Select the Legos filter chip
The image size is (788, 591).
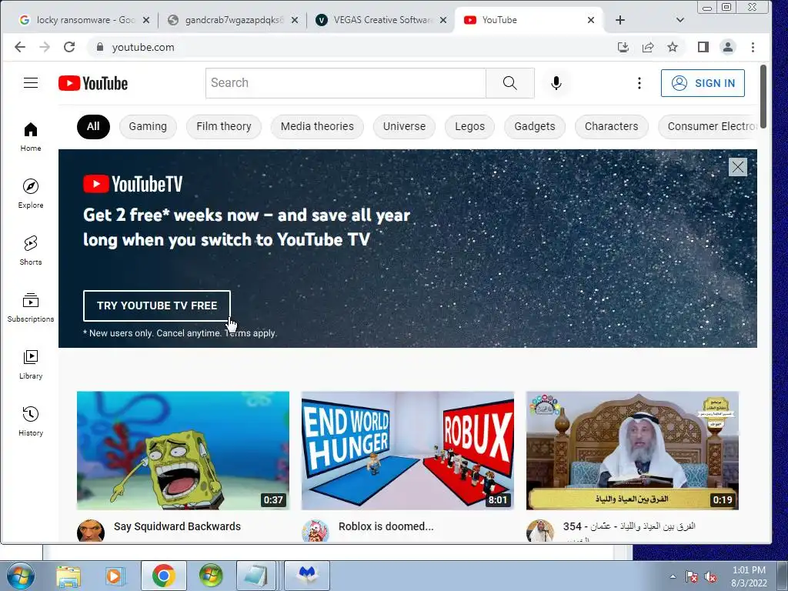(x=470, y=127)
